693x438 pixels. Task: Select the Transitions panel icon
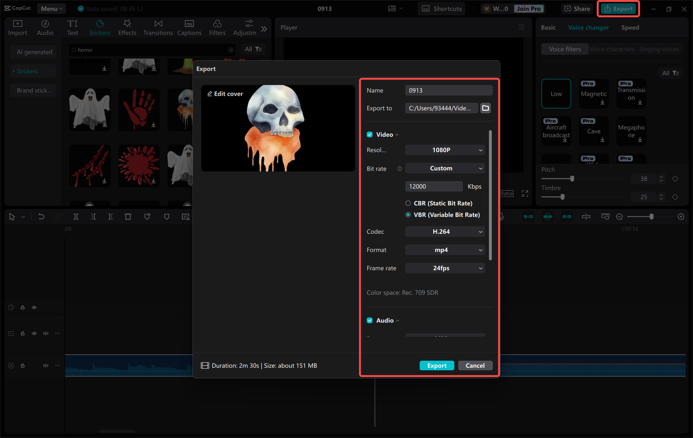[x=158, y=27]
